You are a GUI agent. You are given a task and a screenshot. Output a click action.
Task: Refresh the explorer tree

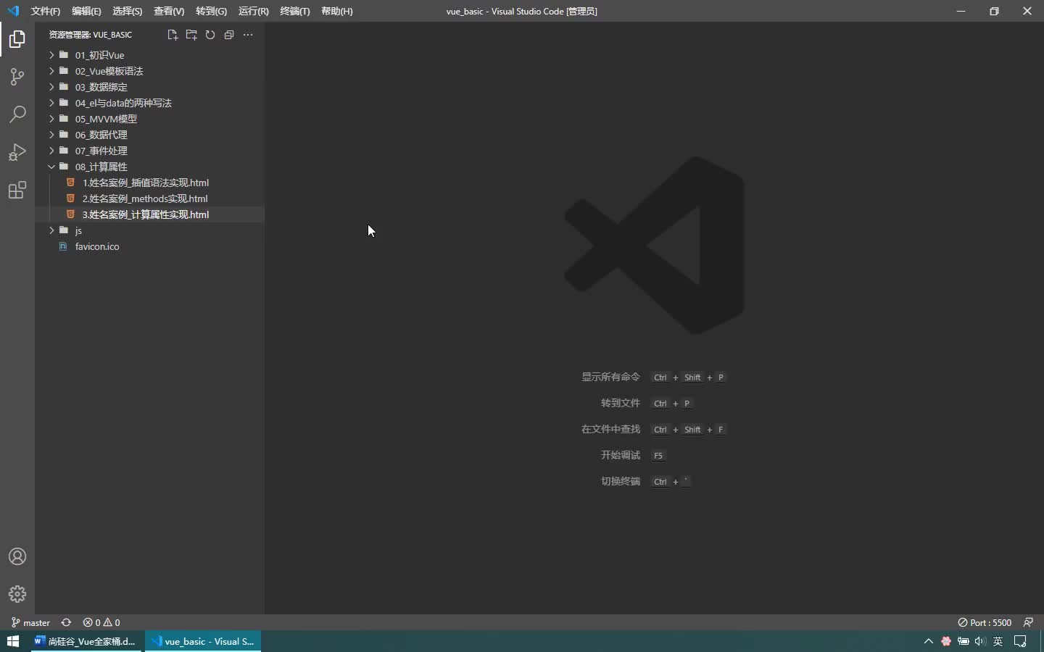[x=210, y=35]
